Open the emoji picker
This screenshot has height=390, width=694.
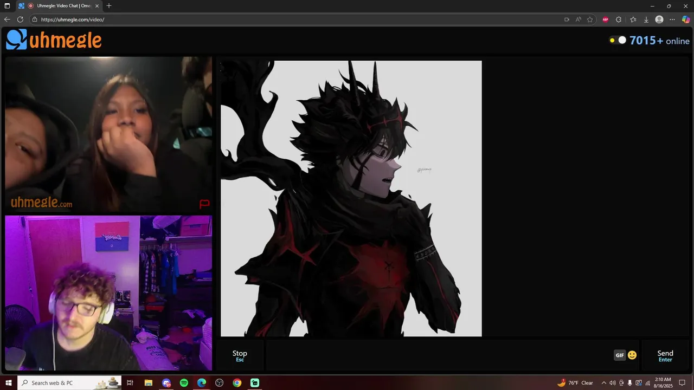tap(632, 355)
